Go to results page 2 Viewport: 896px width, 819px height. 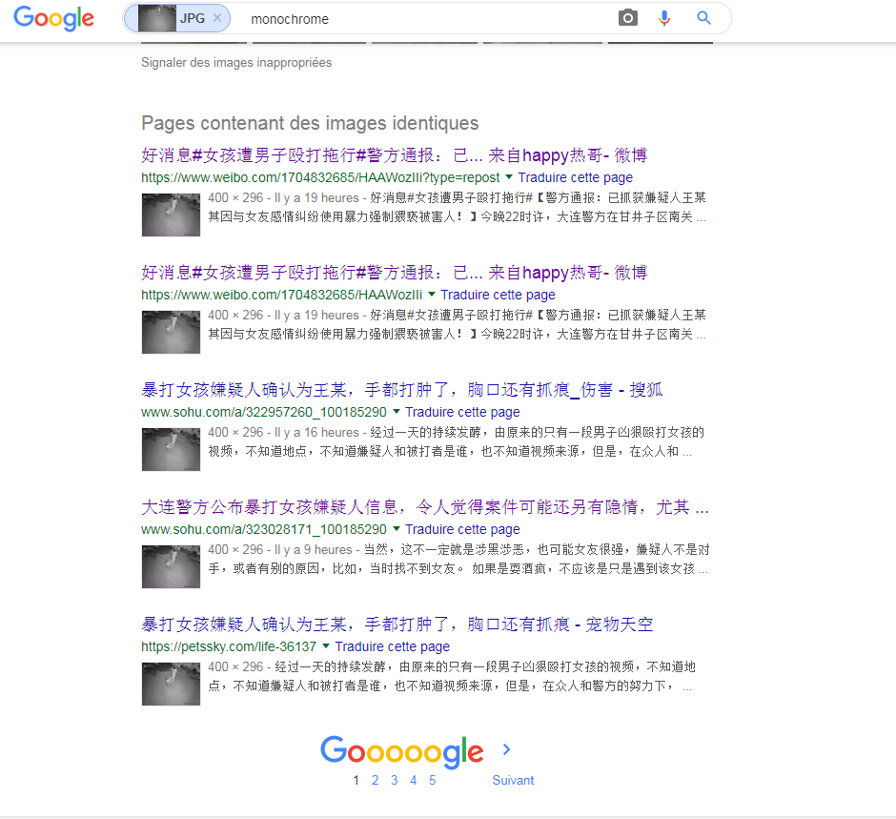375,780
